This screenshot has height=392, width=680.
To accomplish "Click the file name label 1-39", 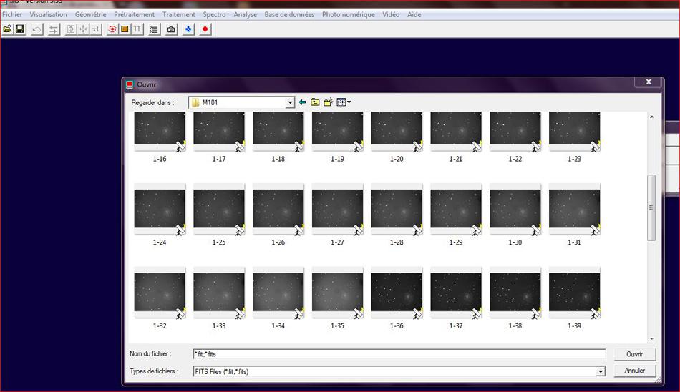I will (x=575, y=325).
